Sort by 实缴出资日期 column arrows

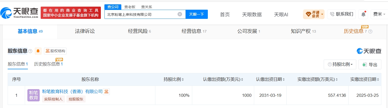[378, 79]
